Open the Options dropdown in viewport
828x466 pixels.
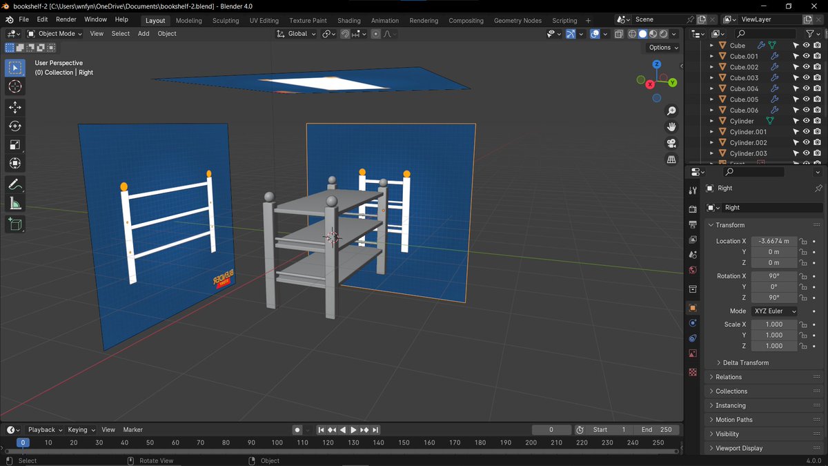click(663, 48)
